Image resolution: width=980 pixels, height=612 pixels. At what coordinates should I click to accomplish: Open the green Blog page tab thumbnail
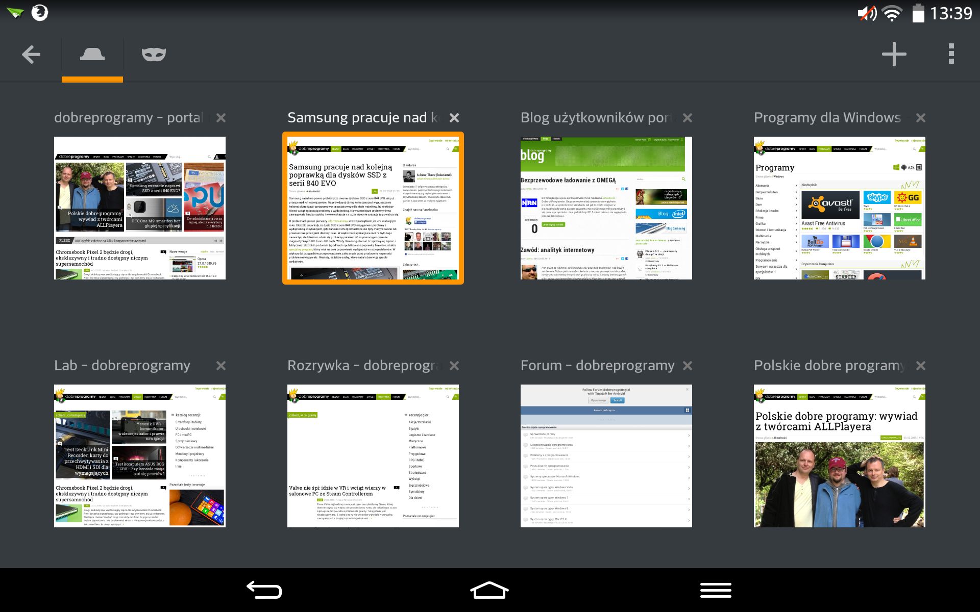606,208
